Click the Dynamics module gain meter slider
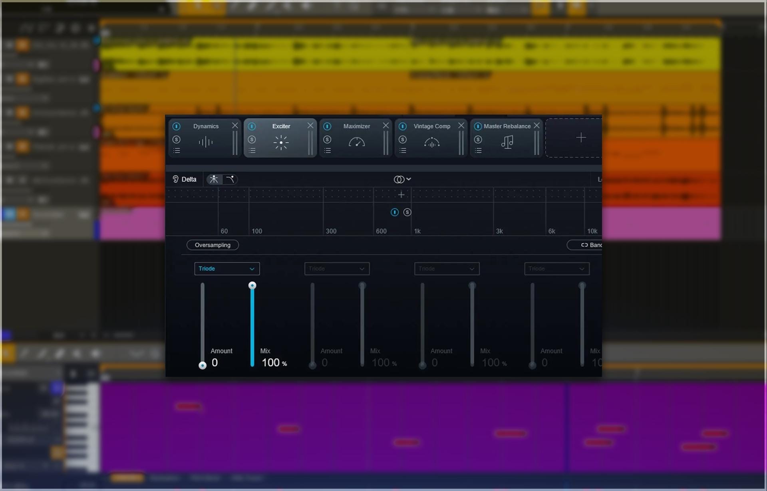Viewport: 767px width, 491px height. coord(235,143)
